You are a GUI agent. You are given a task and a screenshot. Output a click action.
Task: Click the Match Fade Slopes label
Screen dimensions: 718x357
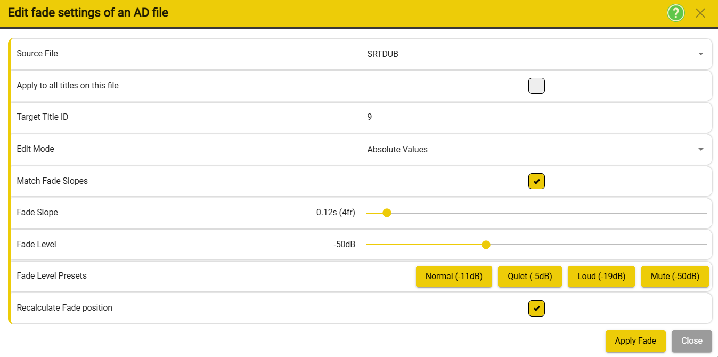point(52,181)
